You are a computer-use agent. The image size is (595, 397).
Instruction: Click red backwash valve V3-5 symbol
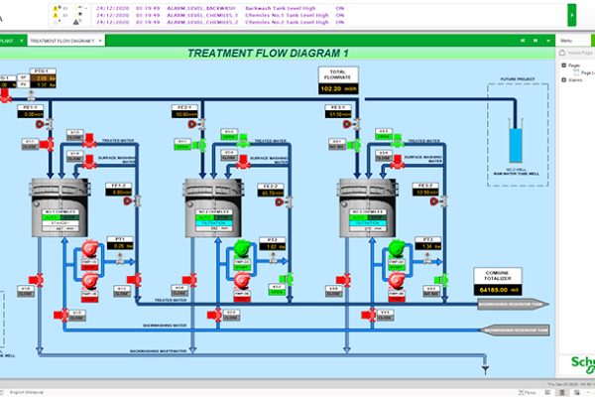[369, 315]
